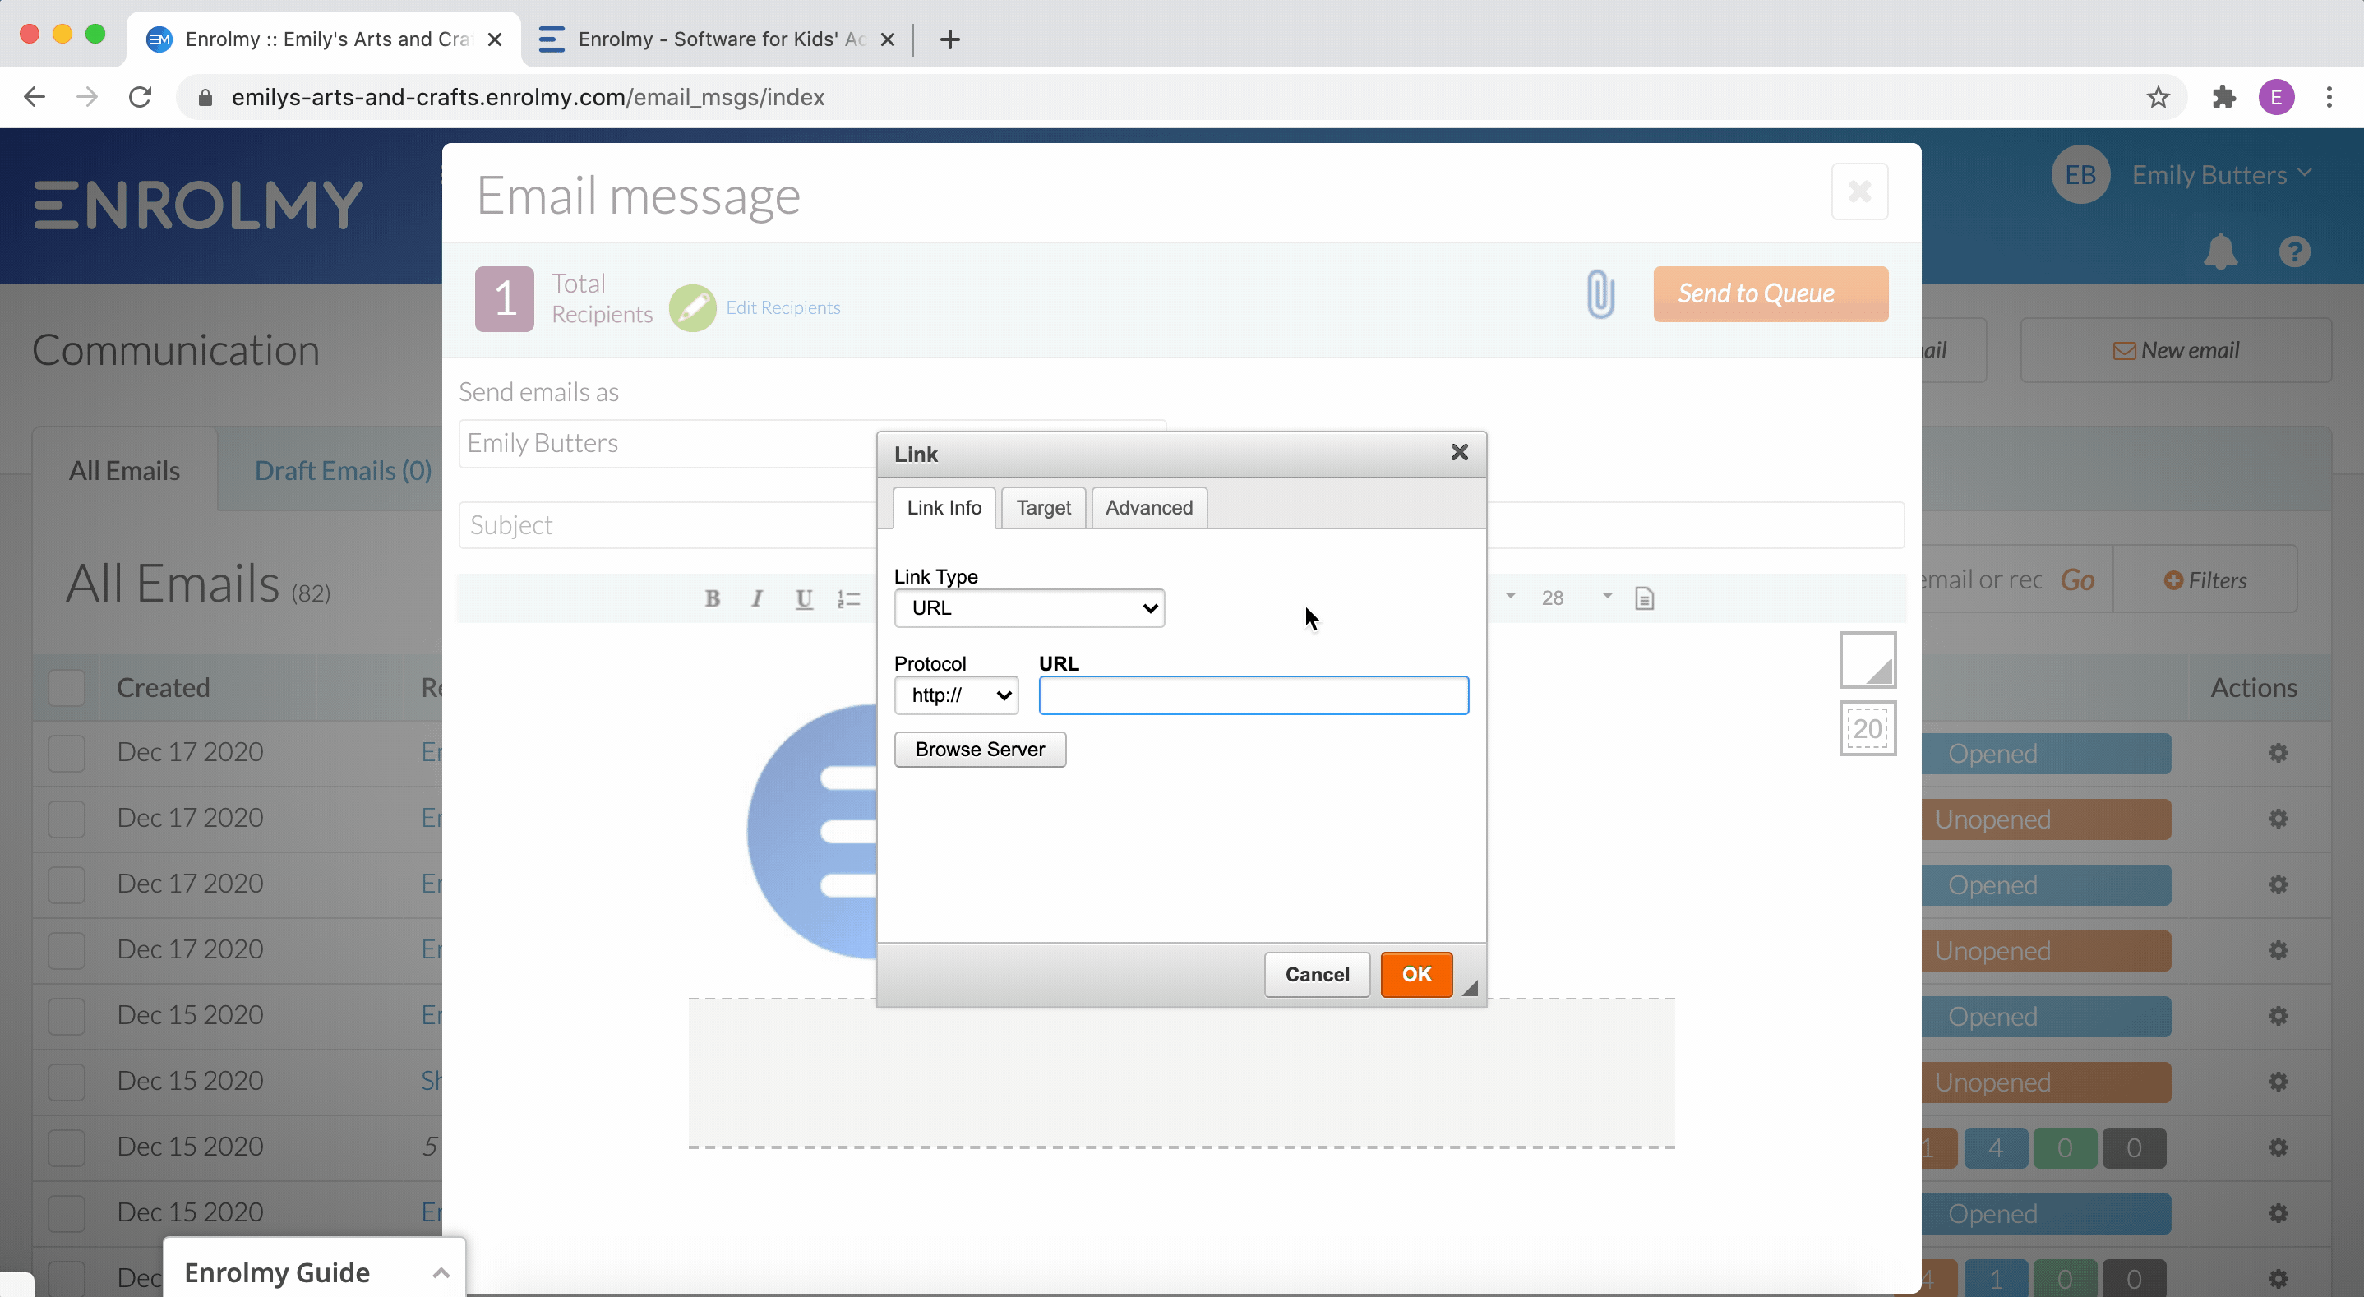
Task: Click the gear icon in the third Dec 17 2020 row
Action: pos(2278,885)
